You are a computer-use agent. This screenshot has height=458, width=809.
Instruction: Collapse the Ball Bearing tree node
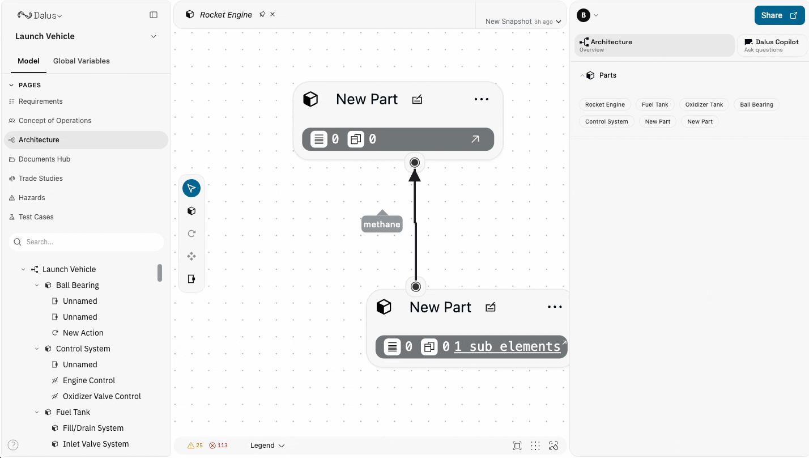[x=37, y=285]
